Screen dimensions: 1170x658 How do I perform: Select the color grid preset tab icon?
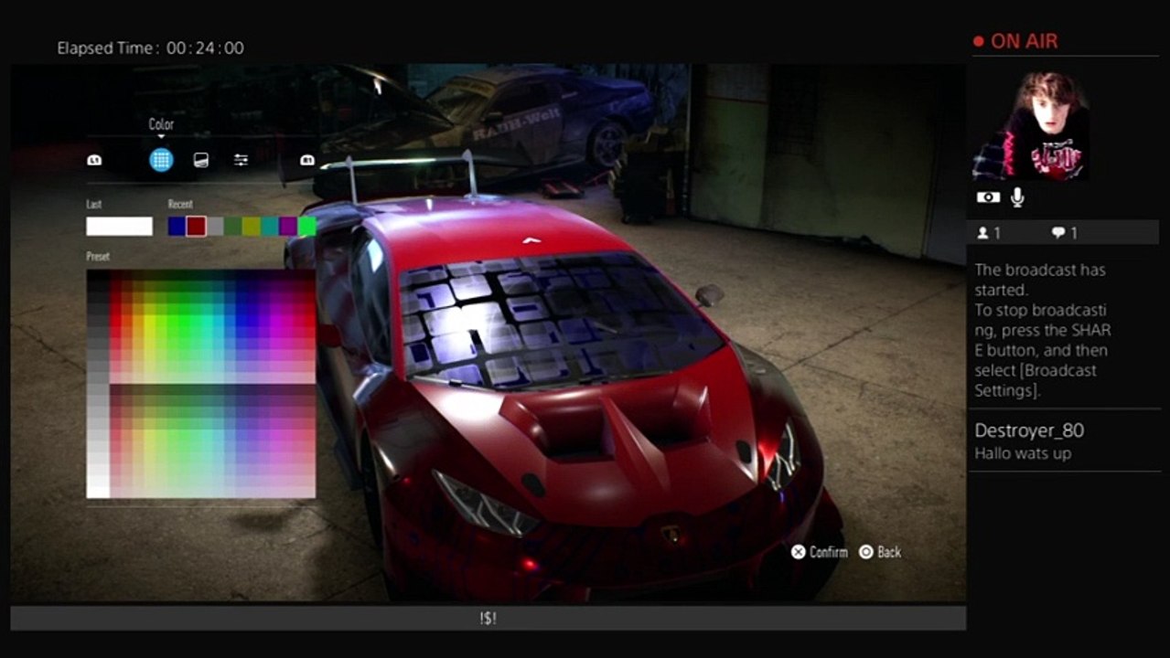click(161, 160)
